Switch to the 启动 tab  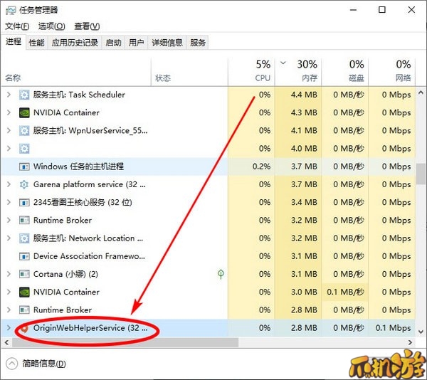click(x=113, y=43)
